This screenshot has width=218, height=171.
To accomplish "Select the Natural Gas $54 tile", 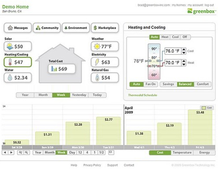I will [x=105, y=78].
